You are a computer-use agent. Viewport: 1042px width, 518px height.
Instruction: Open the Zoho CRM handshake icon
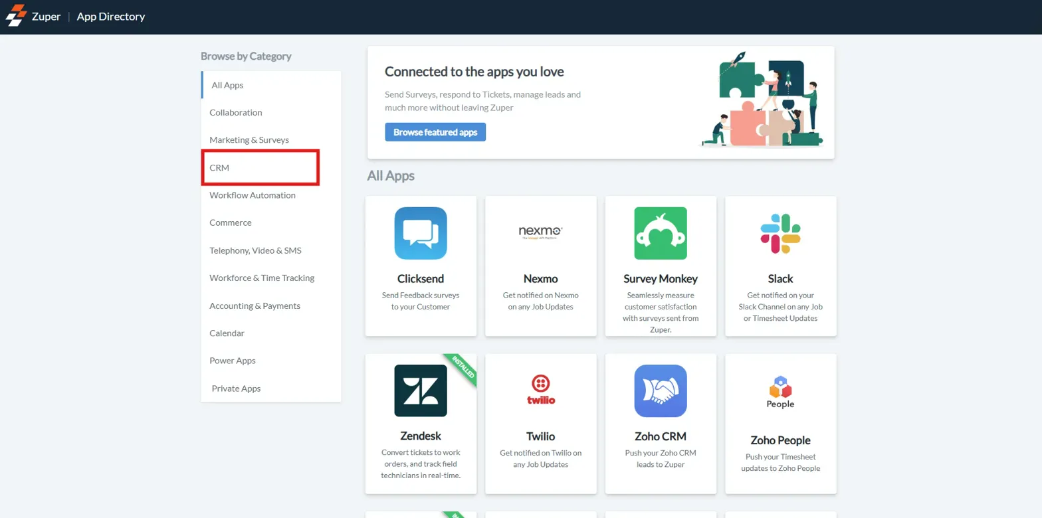pyautogui.click(x=661, y=390)
